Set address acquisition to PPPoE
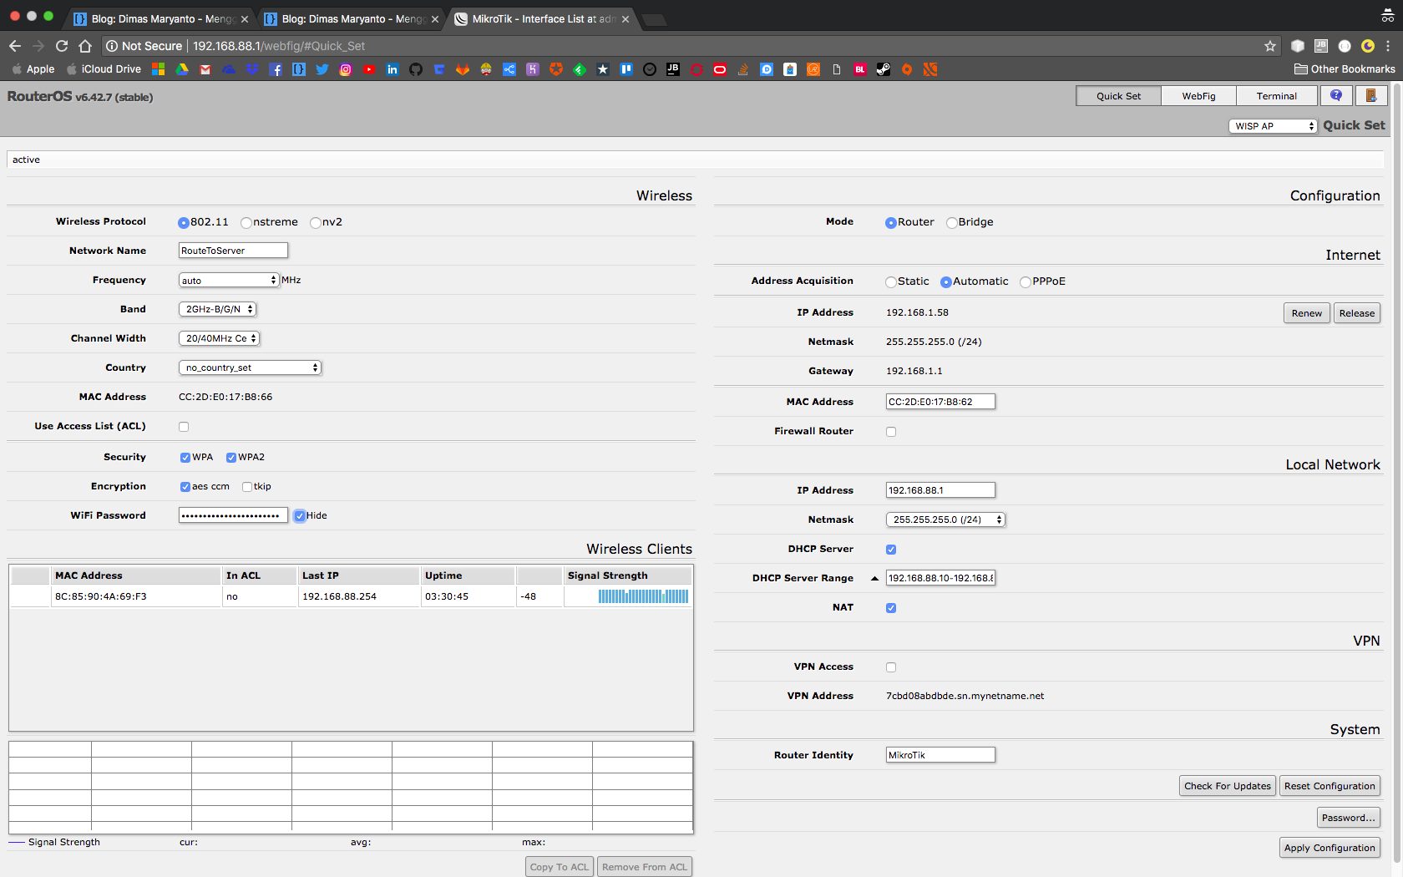This screenshot has height=877, width=1403. coord(1026,281)
